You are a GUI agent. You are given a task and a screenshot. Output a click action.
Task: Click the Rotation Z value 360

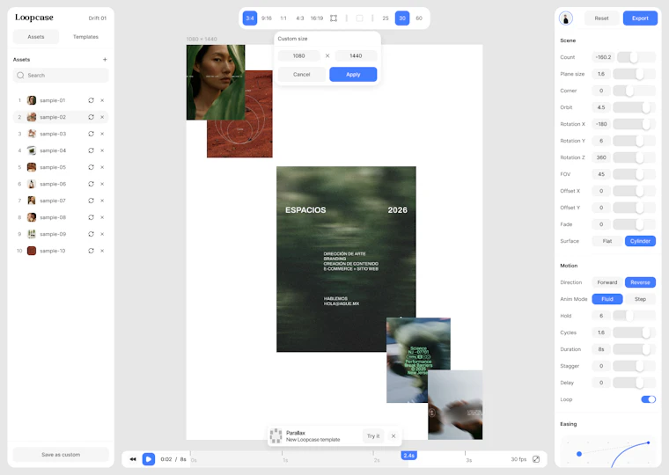click(601, 157)
